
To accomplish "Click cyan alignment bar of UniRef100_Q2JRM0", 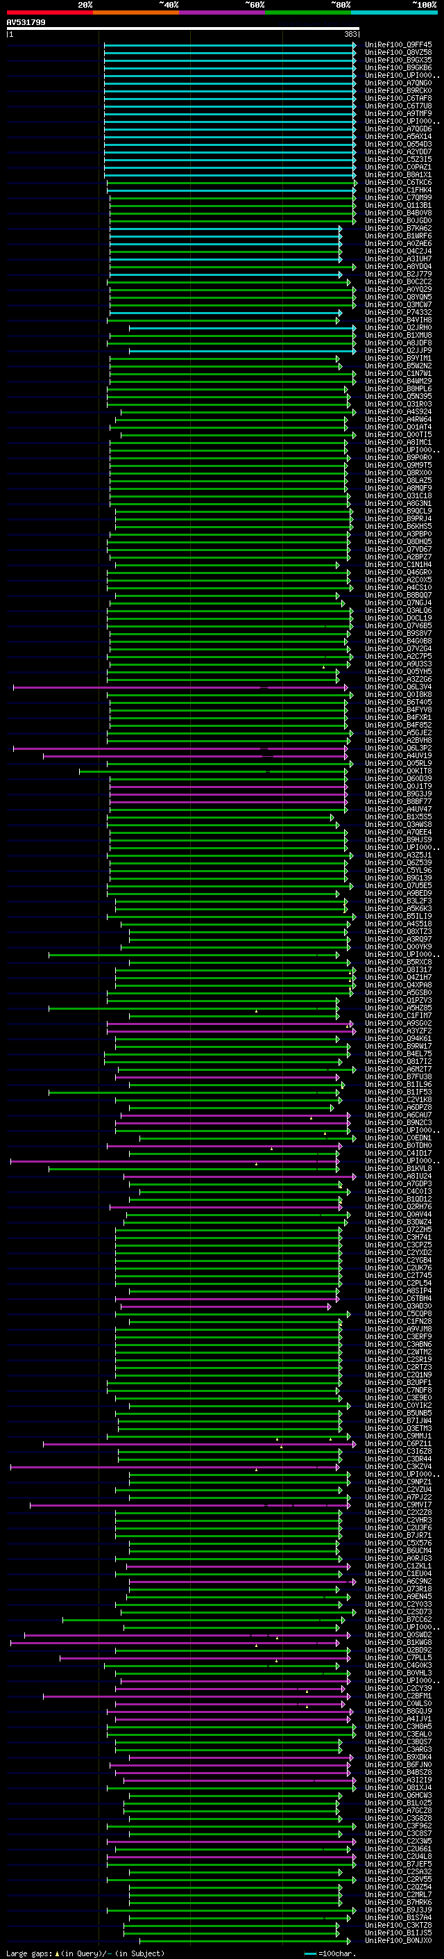I will pyautogui.click(x=243, y=328).
